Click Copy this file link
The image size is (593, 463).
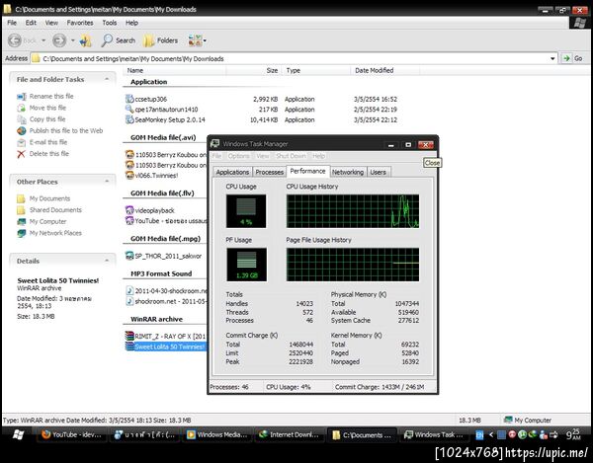coord(47,119)
